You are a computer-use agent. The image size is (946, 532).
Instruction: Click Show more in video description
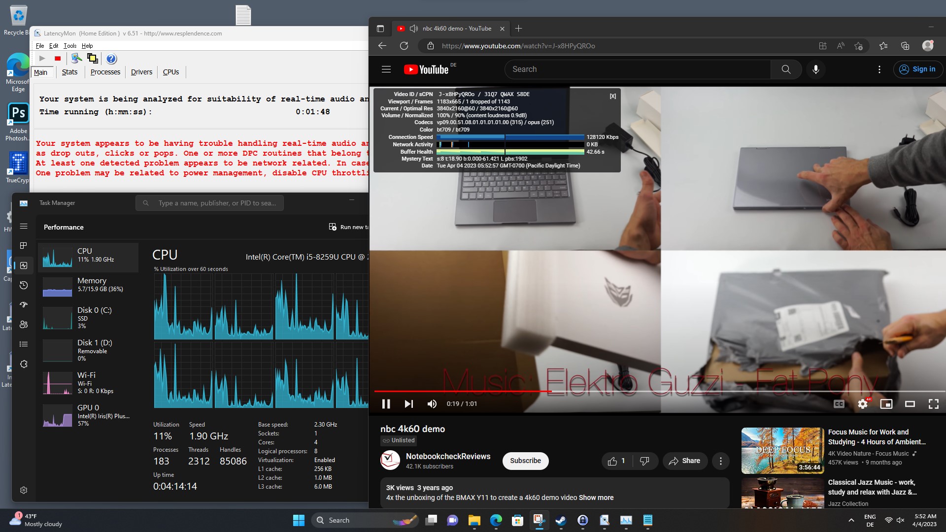coord(596,498)
